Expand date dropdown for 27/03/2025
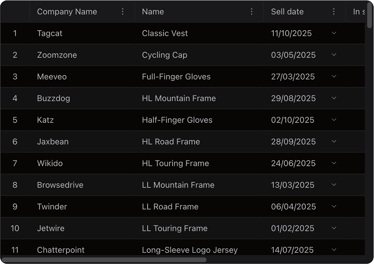This screenshot has width=374, height=264. tap(334, 76)
